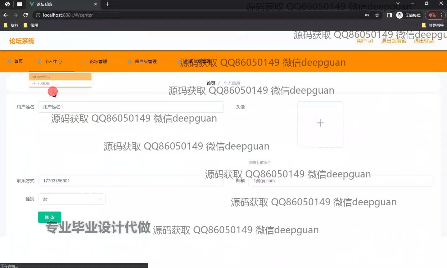
Task: Click 退出登录 to log out
Action: [424, 41]
